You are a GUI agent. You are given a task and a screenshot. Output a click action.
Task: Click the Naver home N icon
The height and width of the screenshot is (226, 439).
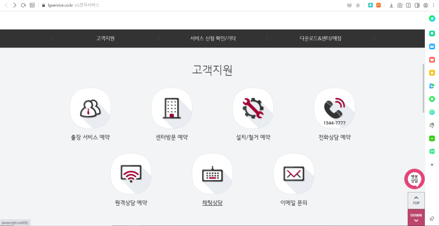32,5
